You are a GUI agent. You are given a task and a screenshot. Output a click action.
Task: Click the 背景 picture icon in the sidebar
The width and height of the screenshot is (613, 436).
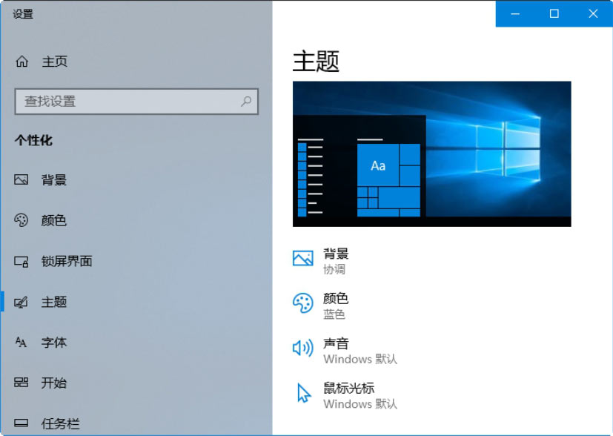21,179
